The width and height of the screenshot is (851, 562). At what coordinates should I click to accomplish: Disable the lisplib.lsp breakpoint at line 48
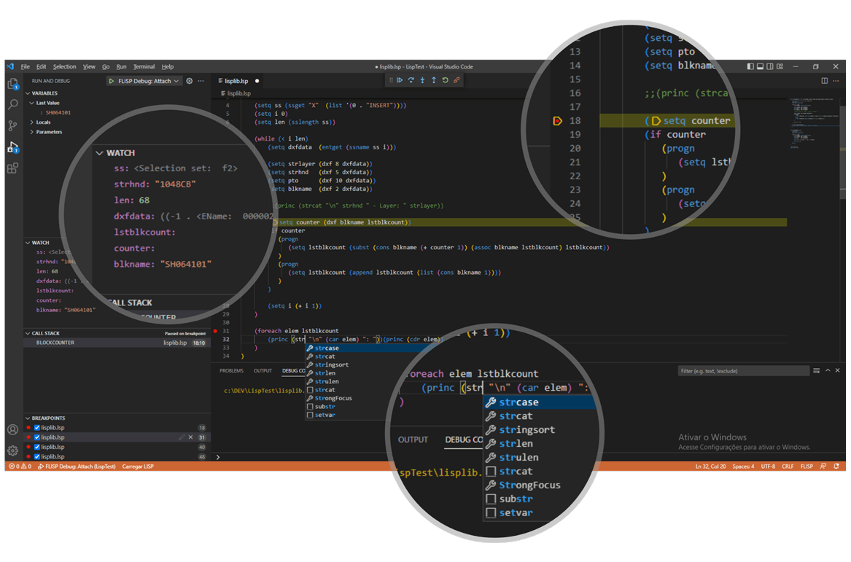[x=37, y=457]
